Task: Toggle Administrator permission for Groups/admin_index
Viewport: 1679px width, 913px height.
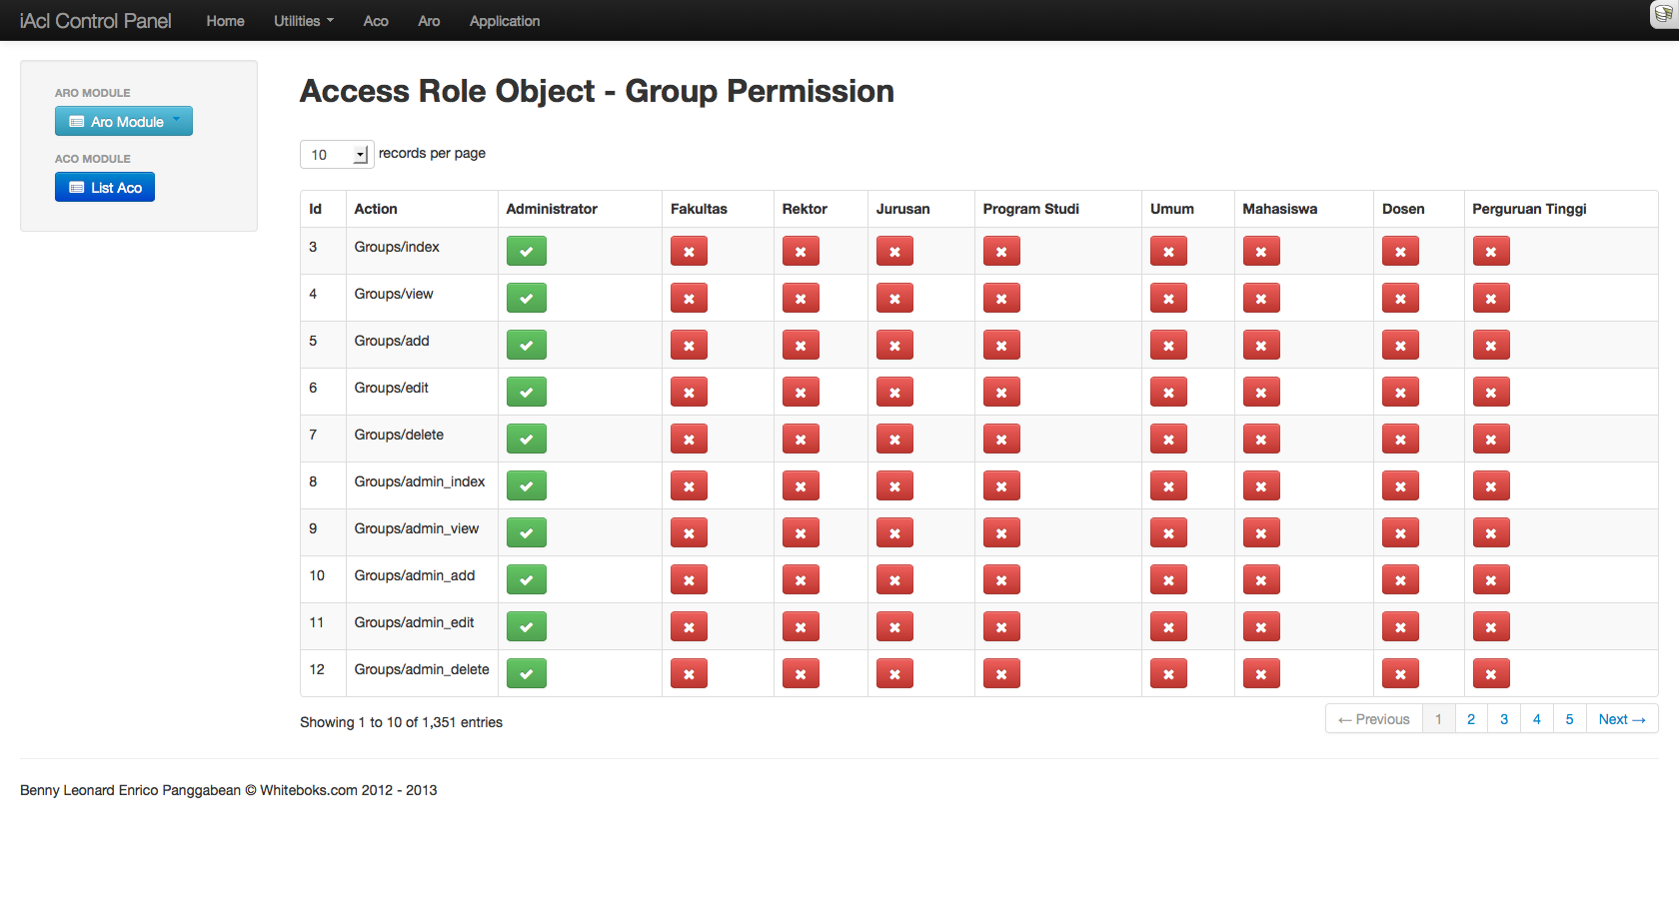Action: click(526, 485)
